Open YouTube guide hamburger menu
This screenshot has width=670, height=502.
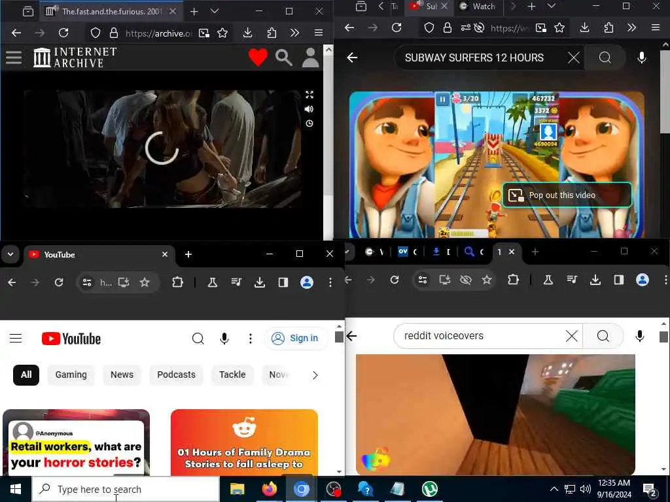16,339
